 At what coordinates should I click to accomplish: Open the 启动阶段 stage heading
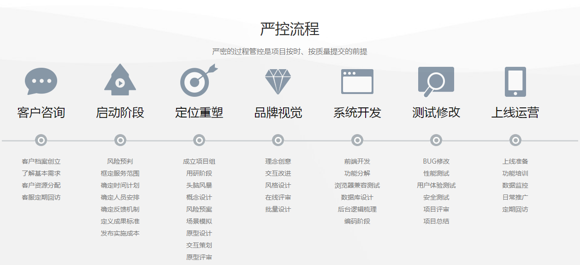(120, 112)
